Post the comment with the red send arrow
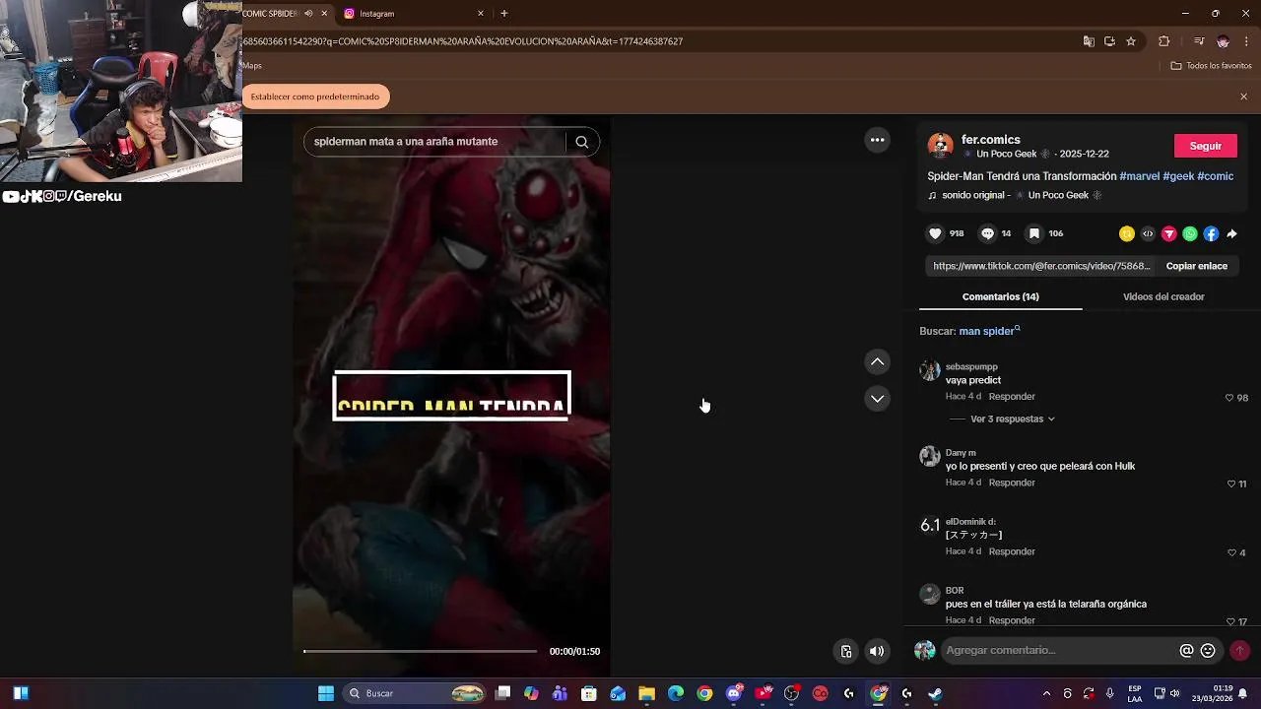 pyautogui.click(x=1239, y=651)
